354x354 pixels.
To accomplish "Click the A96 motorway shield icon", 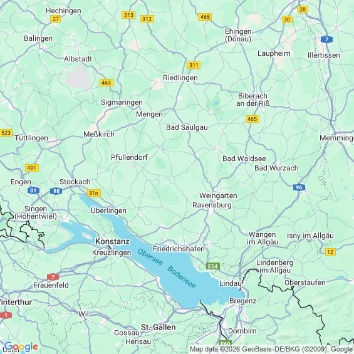I will click(299, 187).
